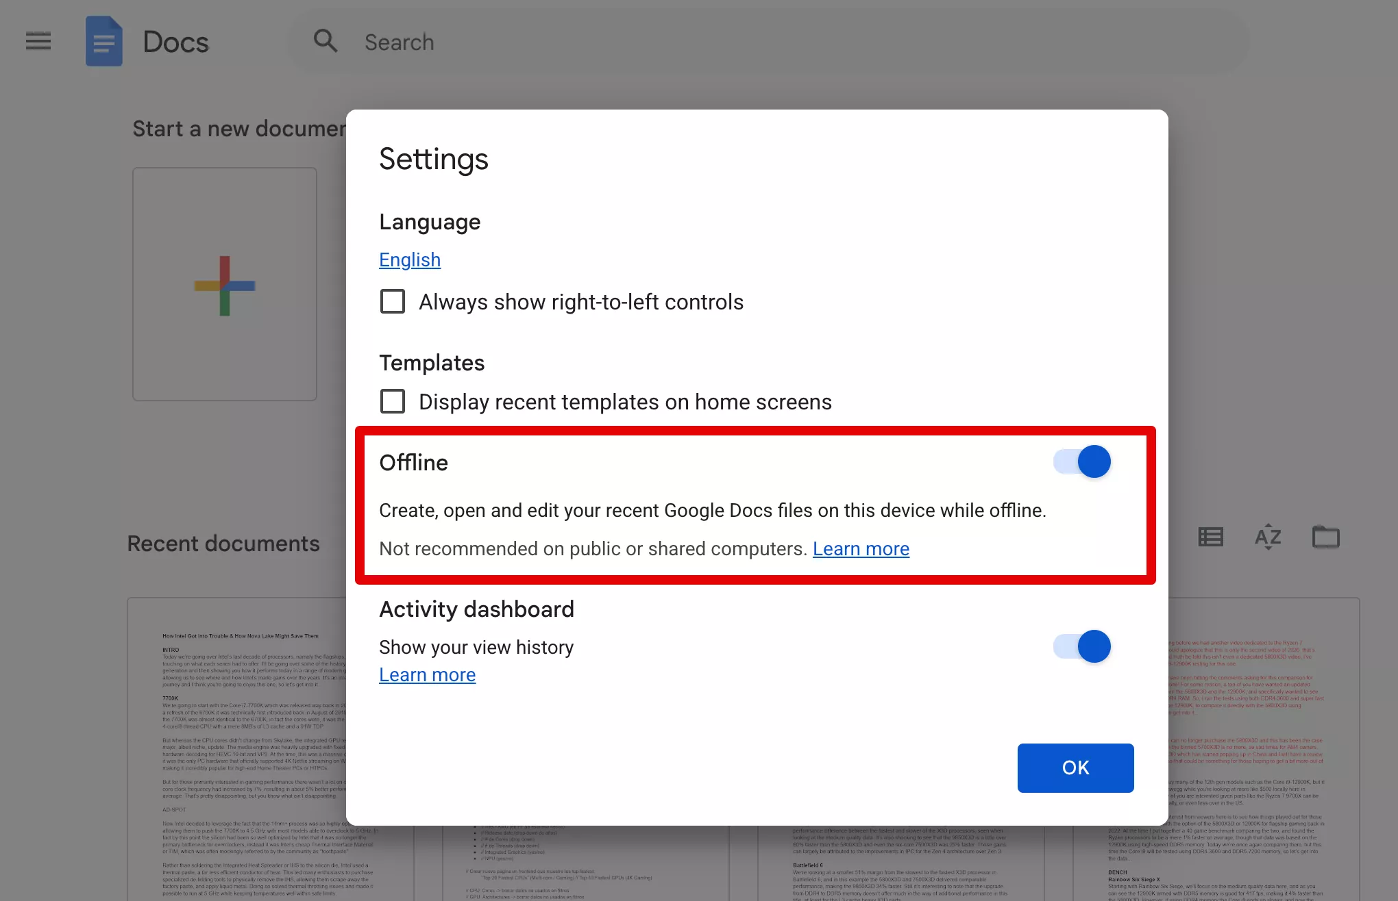
Task: Change language via the English link
Action: [410, 259]
